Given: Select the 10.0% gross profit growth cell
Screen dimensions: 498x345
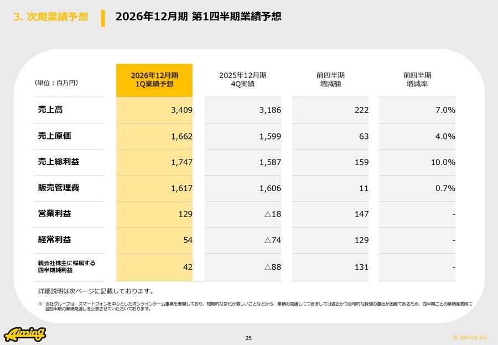Looking at the screenshot, I should pyautogui.click(x=443, y=162).
